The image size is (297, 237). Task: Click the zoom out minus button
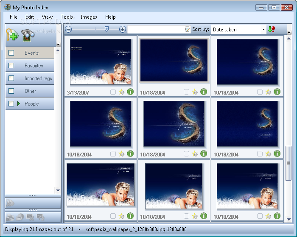pos(68,29)
